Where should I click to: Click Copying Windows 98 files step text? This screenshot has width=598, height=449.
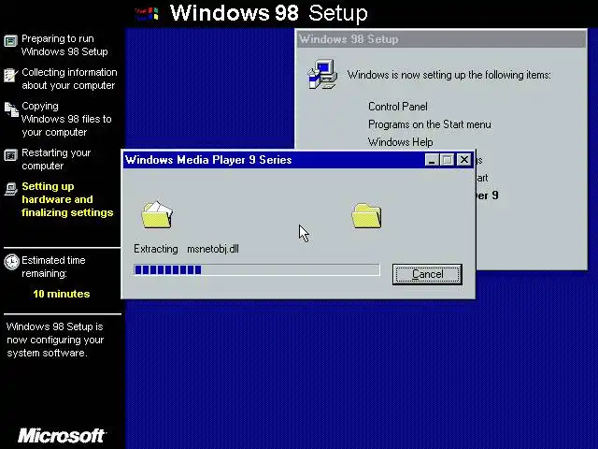(66, 119)
